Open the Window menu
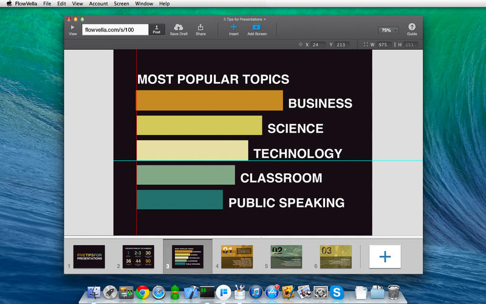Image resolution: width=486 pixels, height=304 pixels. point(144,4)
